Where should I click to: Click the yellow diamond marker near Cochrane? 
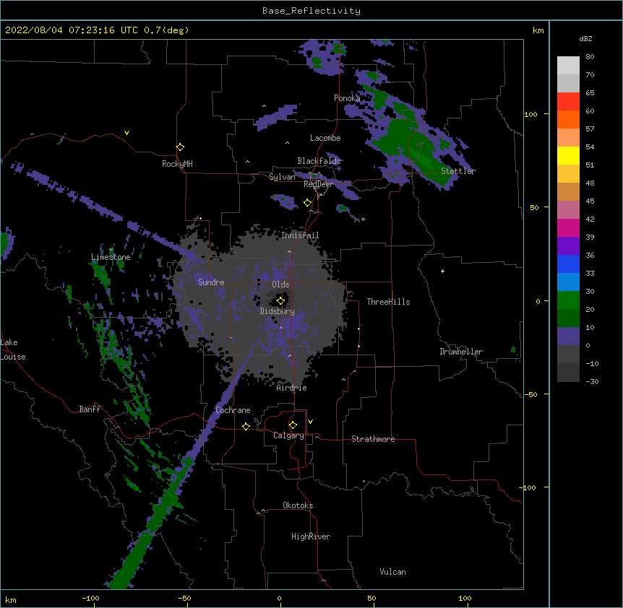coord(246,426)
